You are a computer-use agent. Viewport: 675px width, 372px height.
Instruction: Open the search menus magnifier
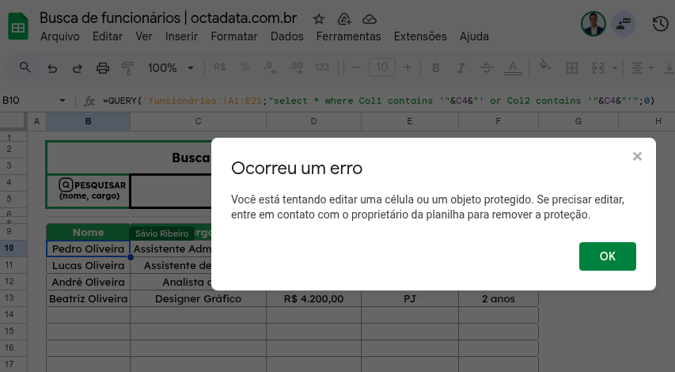pyautogui.click(x=25, y=67)
